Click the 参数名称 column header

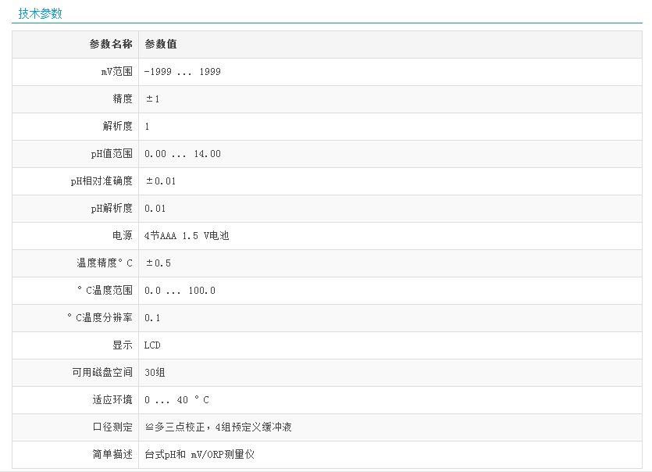pyautogui.click(x=110, y=45)
